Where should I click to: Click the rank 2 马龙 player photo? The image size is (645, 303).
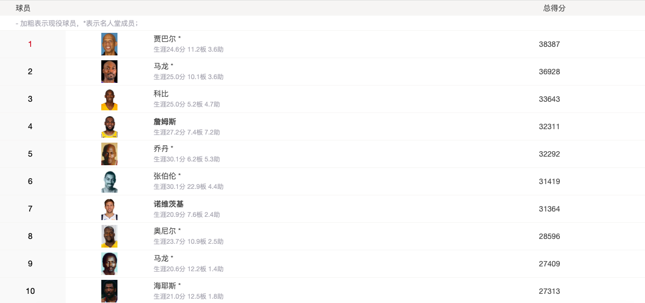pos(109,72)
